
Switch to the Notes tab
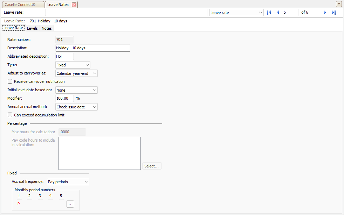(47, 28)
